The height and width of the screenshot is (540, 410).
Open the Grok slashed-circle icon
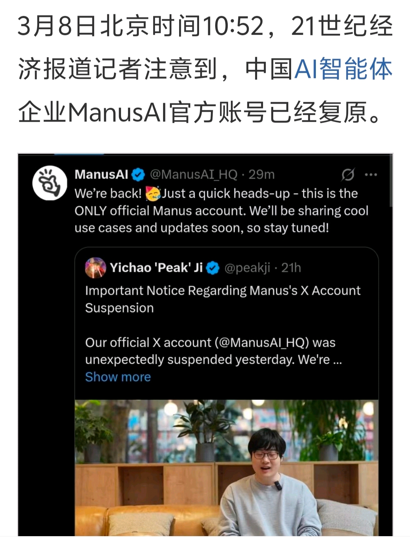point(348,175)
